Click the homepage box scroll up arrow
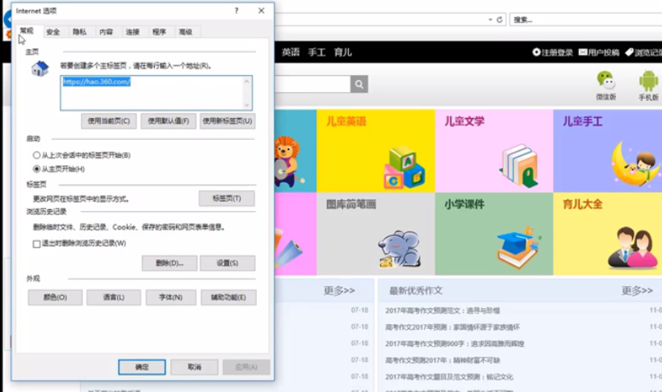The height and width of the screenshot is (392, 662). point(247,81)
